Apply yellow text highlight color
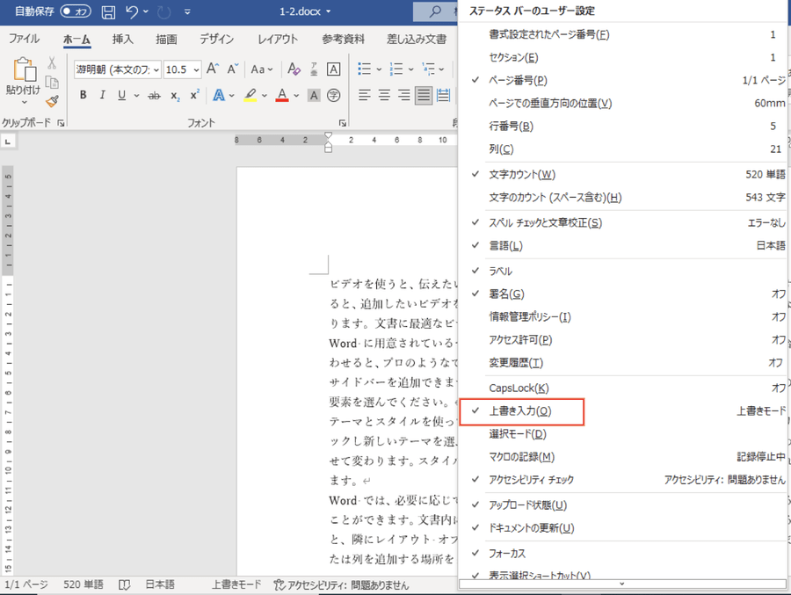Viewport: 791px width, 595px height. (250, 95)
